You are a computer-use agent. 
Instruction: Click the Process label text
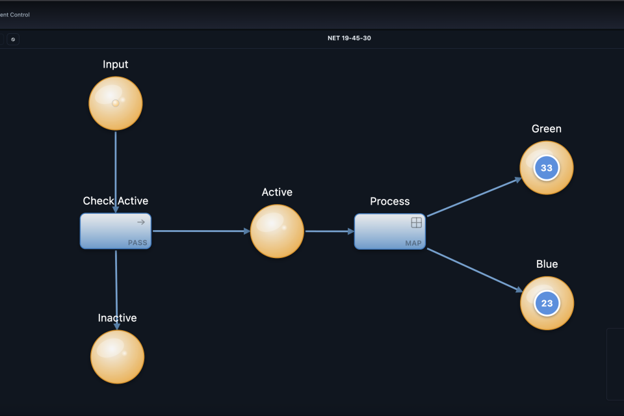point(389,201)
